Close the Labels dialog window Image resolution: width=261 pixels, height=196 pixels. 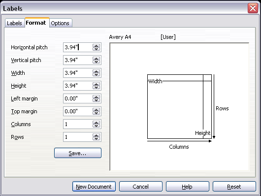253,8
